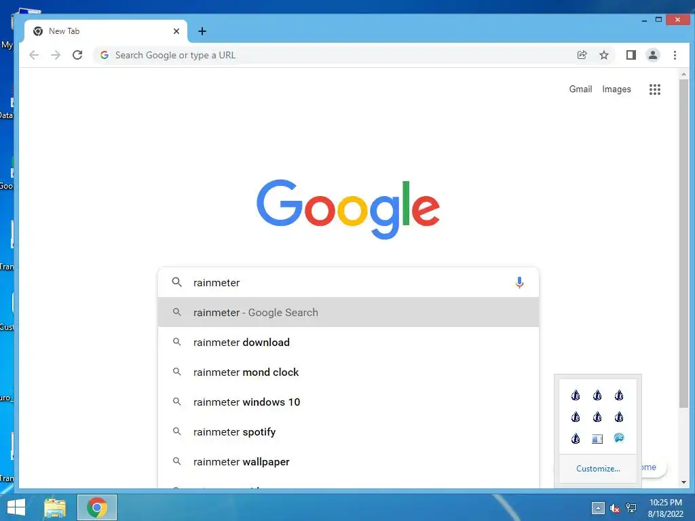This screenshot has width=695, height=521.
Task: Click the page scrollbar down arrow
Action: [x=683, y=482]
